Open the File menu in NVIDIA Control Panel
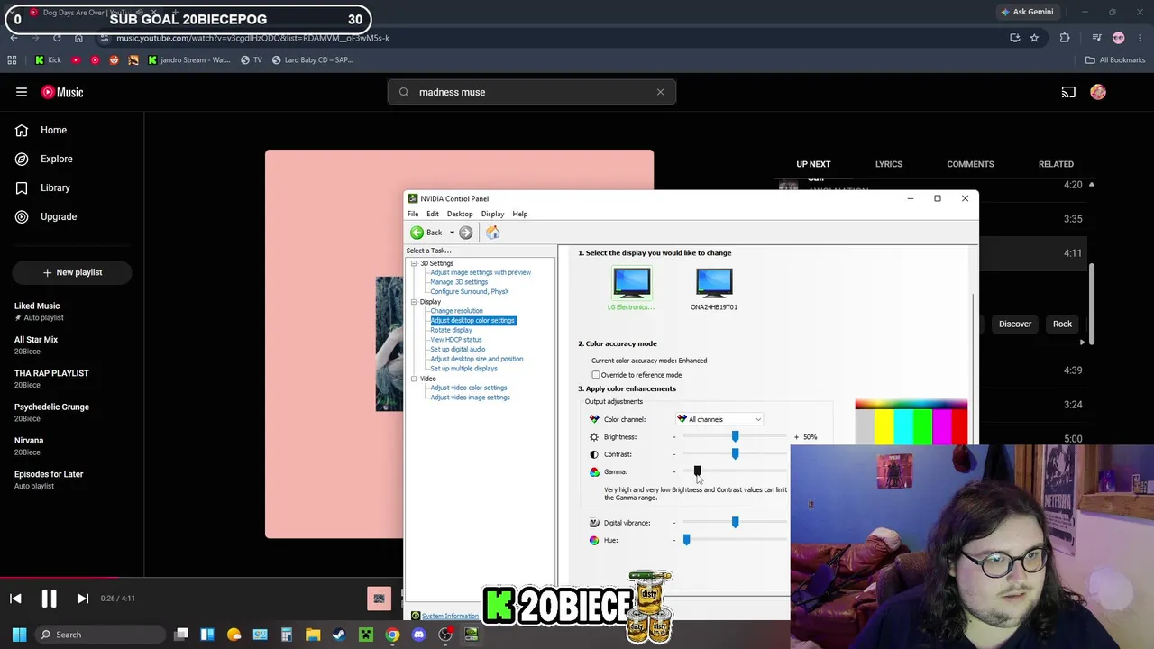 click(413, 214)
